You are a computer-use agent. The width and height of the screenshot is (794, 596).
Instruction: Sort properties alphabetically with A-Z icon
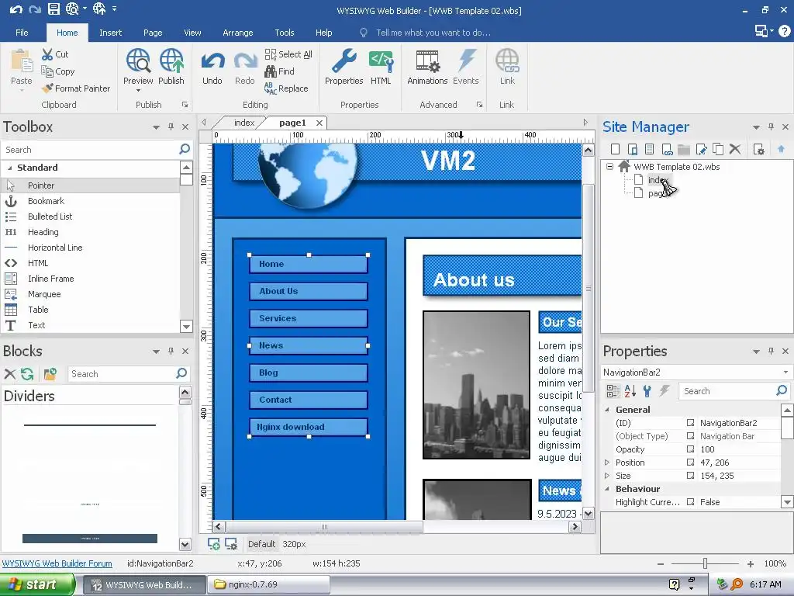click(630, 391)
